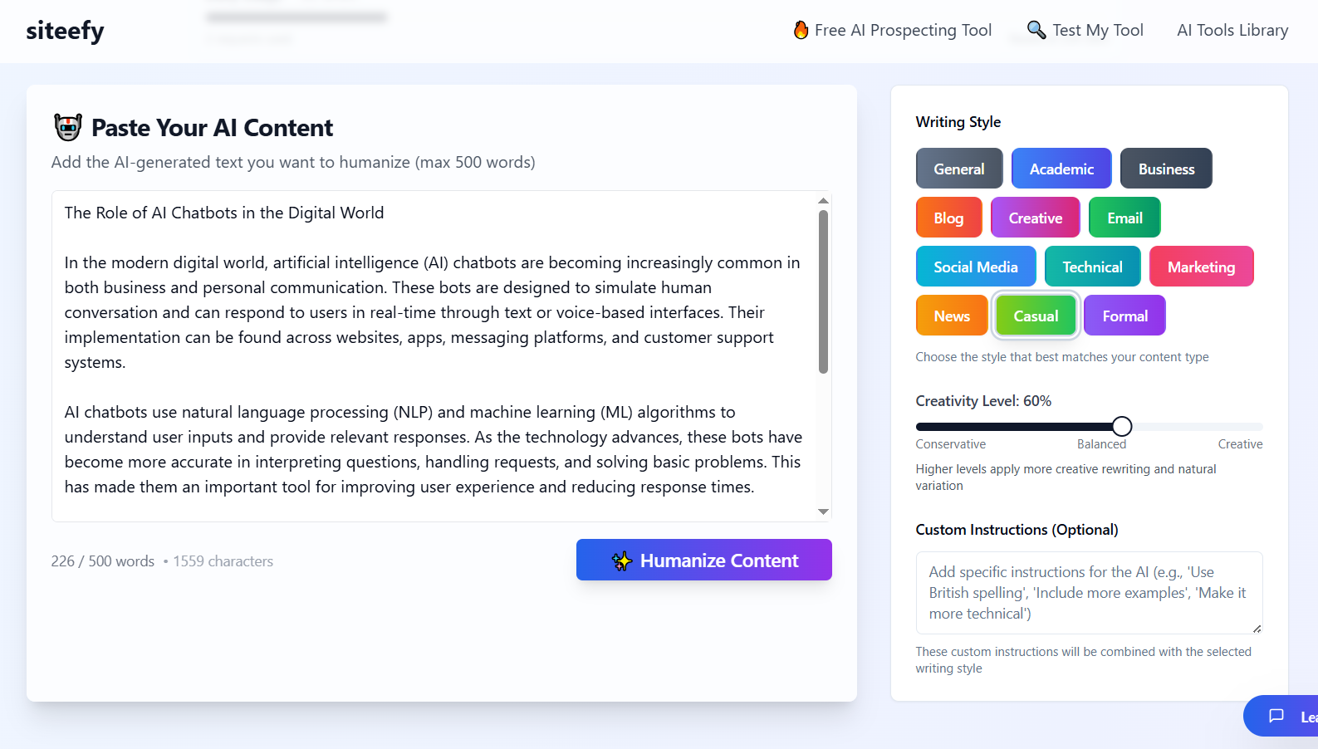Open the chat bubble widget icon

tap(1276, 716)
